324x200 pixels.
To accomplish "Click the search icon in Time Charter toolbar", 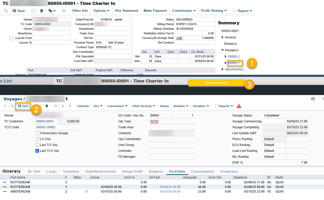I will tap(6, 11).
